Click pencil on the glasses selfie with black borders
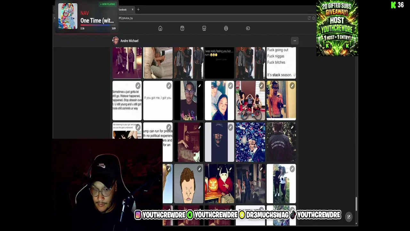Viewport: 410px width, 231px height. (x=199, y=86)
